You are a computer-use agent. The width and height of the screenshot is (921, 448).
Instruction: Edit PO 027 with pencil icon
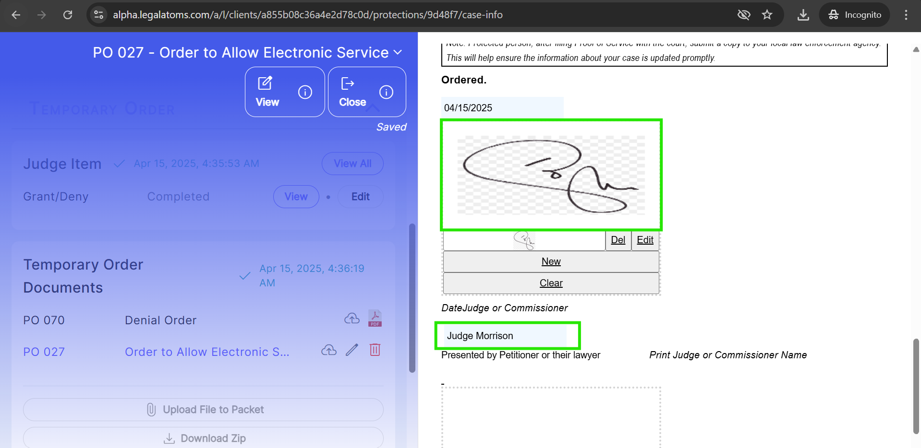coord(352,350)
